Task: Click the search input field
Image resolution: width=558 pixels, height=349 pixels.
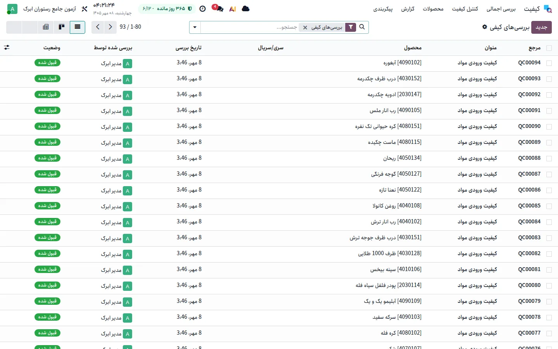Action: (x=250, y=27)
